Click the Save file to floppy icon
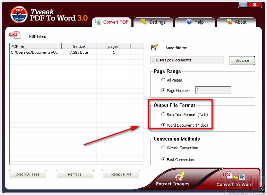This screenshot has height=195, width=267. click(x=154, y=47)
